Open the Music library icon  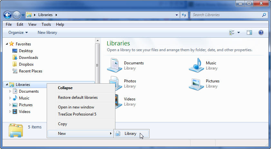(x=196, y=65)
